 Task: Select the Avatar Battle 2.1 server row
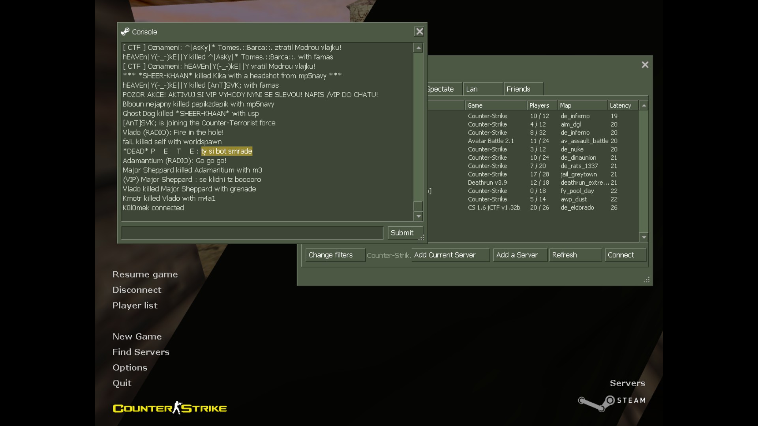pos(533,141)
